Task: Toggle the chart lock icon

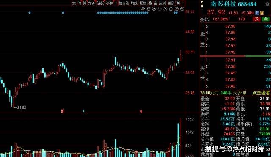Action: pos(171,8)
